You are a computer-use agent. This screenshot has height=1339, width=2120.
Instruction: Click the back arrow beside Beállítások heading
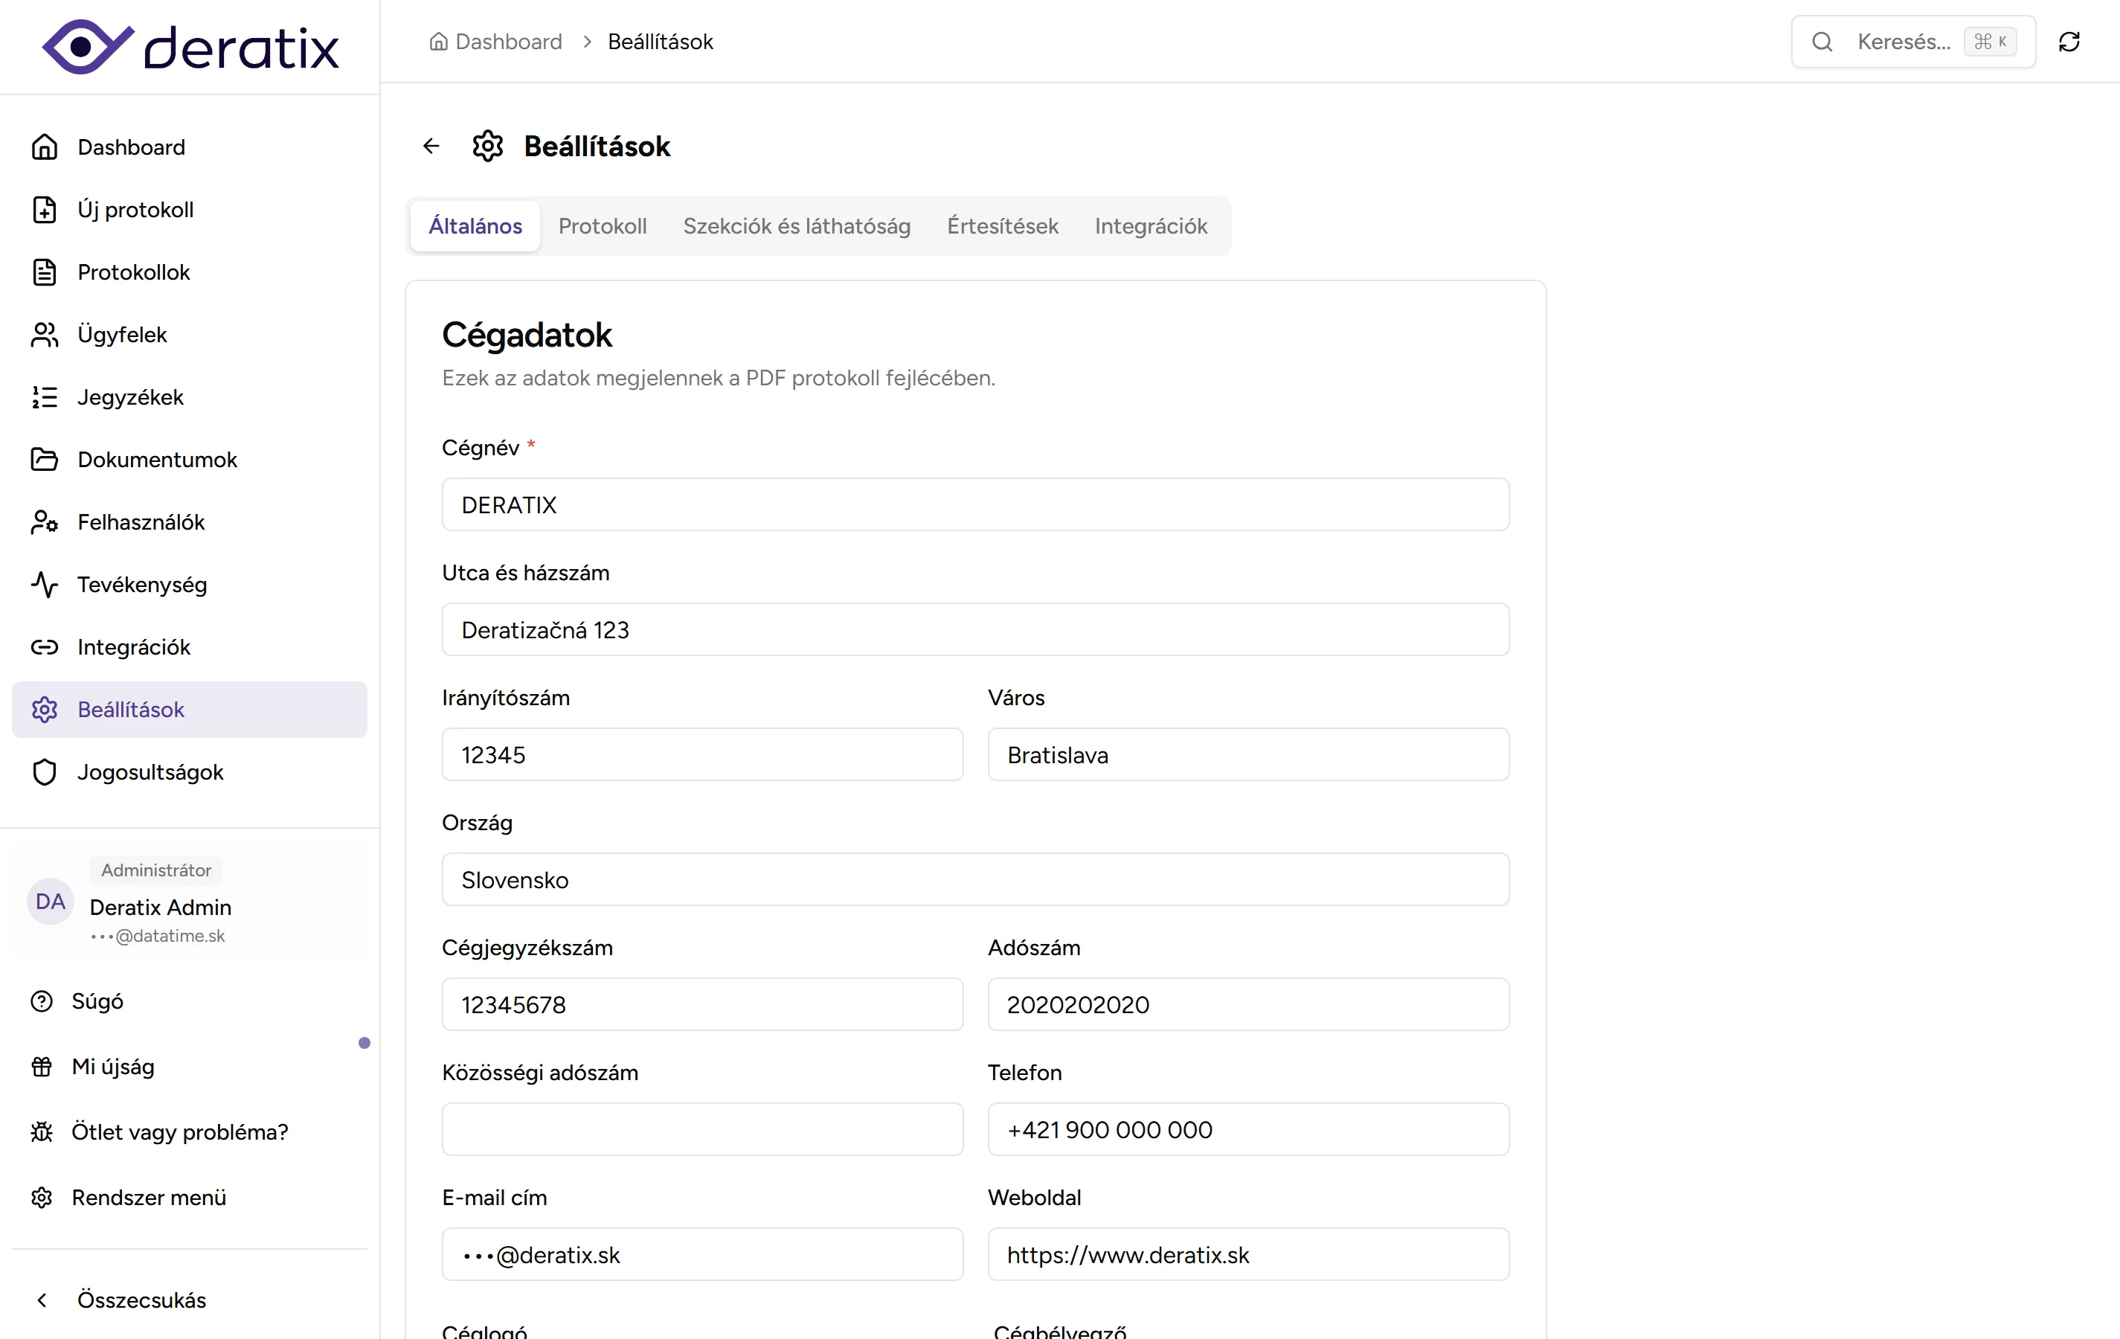click(431, 146)
